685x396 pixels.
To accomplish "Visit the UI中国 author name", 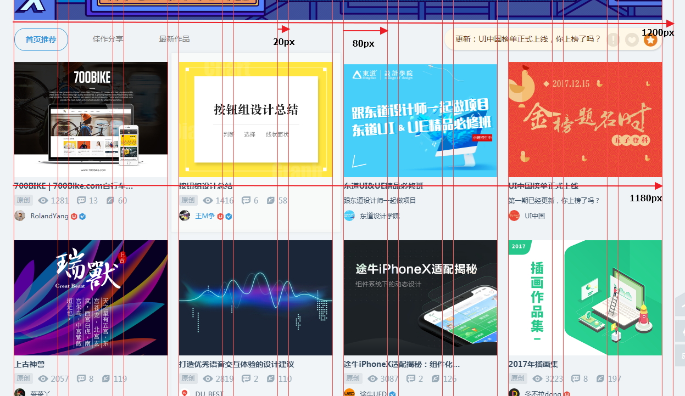I will (x=535, y=216).
